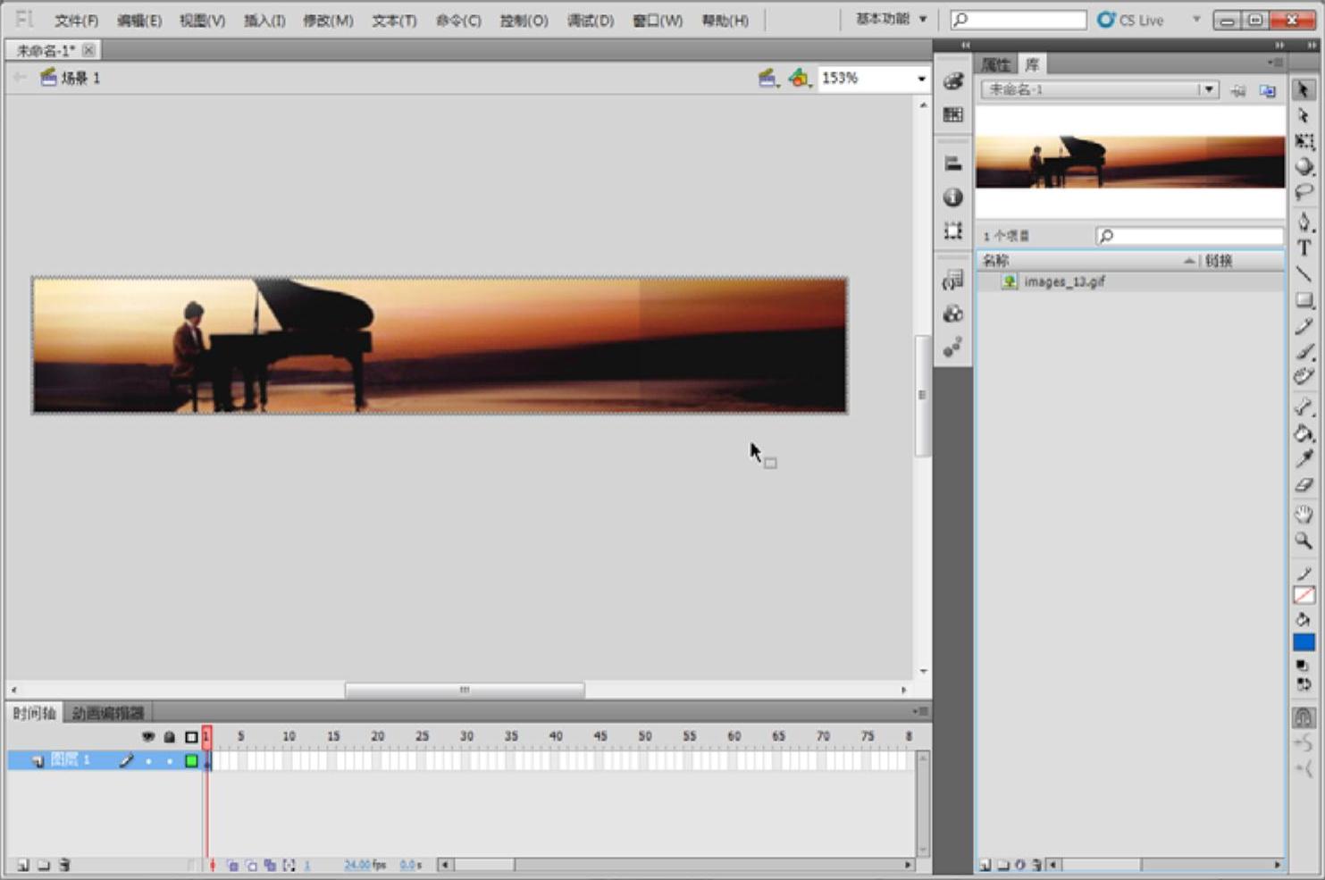Open the stage zoom 153% dropdown
1325x880 pixels.
tap(921, 79)
